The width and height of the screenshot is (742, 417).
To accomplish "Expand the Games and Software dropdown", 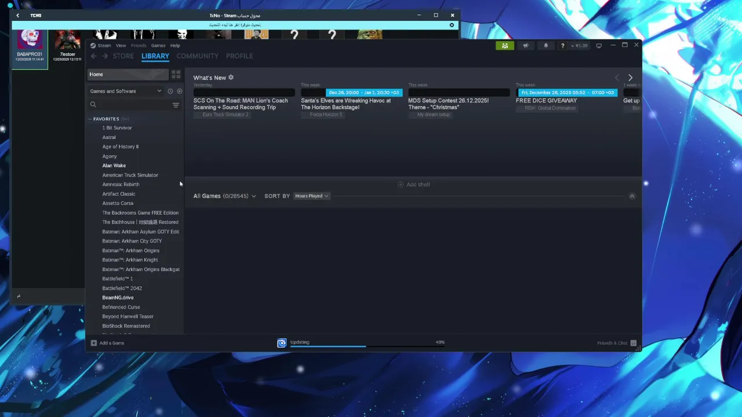I will [126, 91].
